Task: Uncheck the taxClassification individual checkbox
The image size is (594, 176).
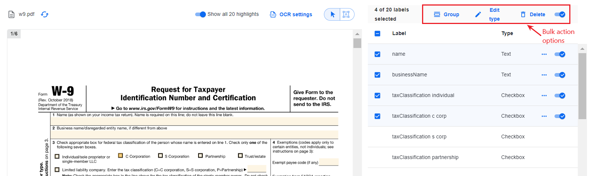Action: pos(377,96)
